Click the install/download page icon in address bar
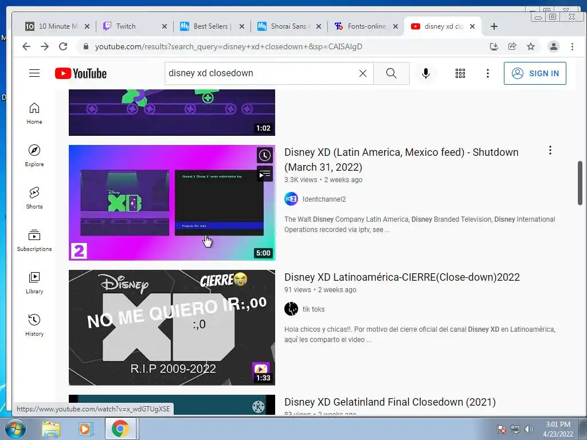 coord(494,46)
